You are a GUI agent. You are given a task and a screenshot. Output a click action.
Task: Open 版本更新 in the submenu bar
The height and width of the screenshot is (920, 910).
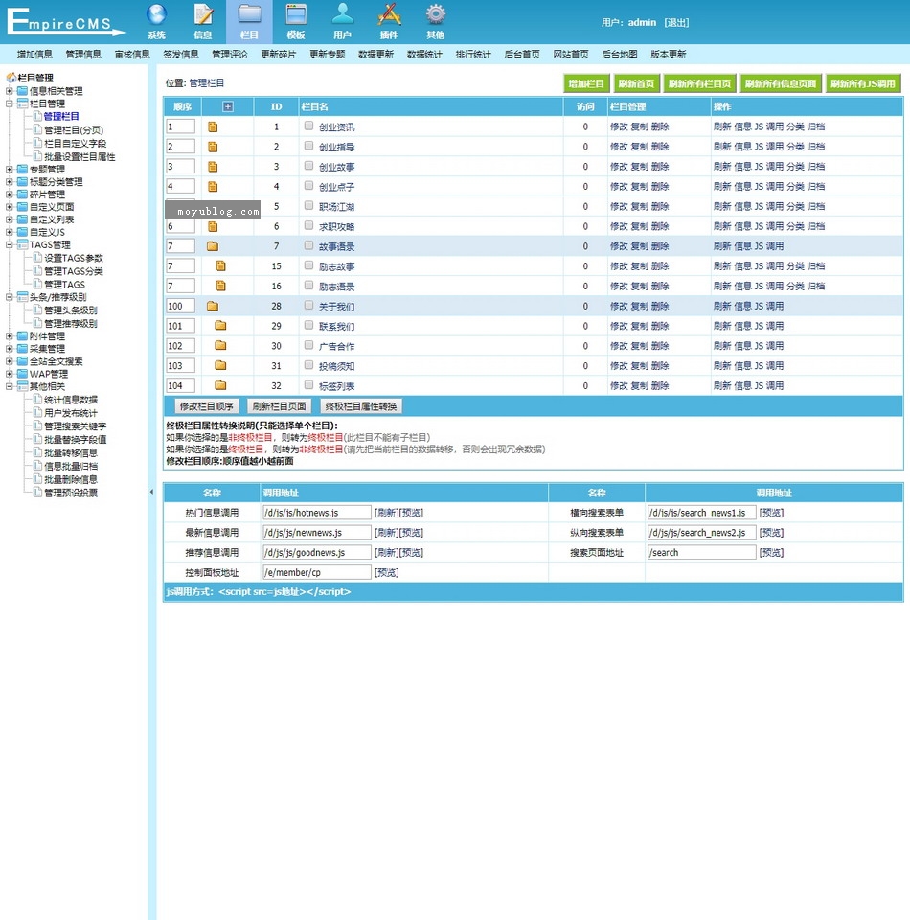click(x=668, y=54)
